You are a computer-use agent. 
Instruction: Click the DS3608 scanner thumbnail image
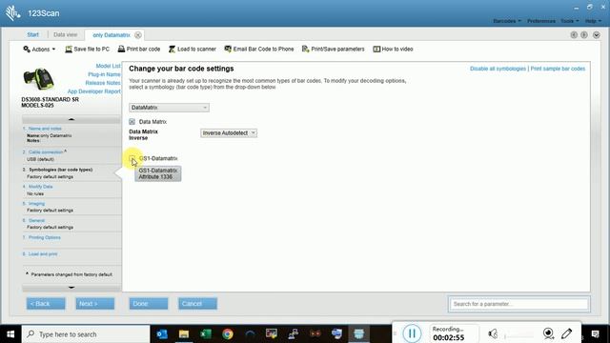point(38,78)
